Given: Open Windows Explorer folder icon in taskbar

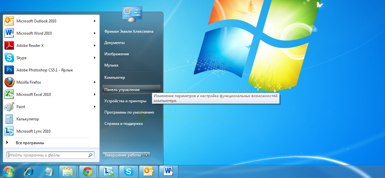Looking at the screenshot, I should pos(68,171).
